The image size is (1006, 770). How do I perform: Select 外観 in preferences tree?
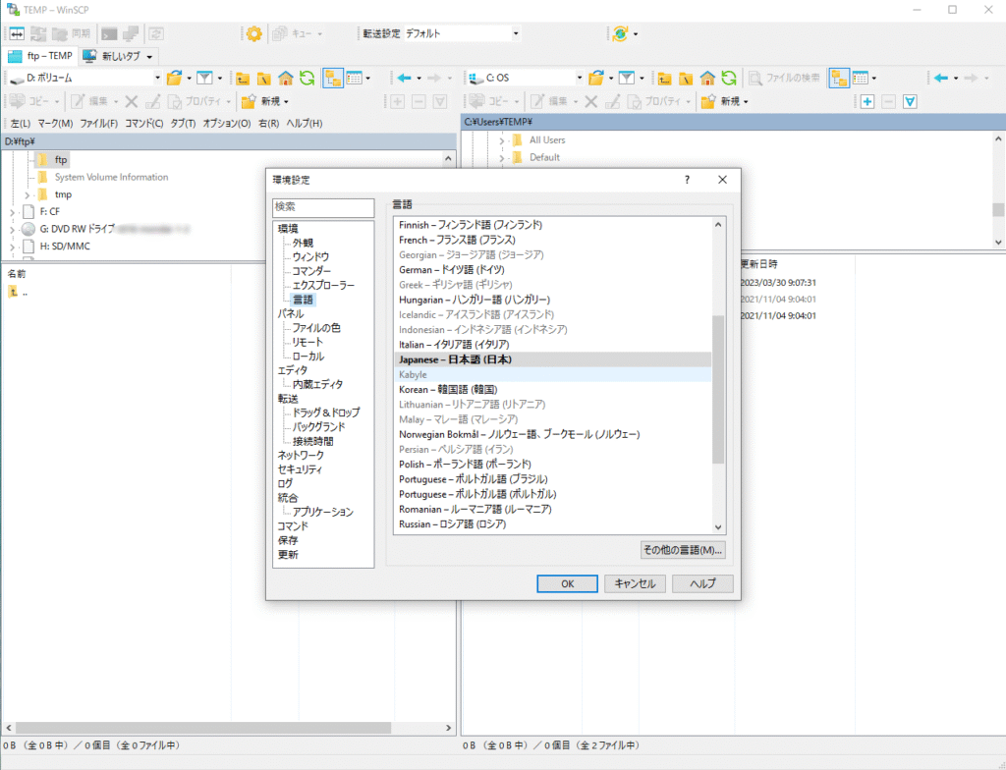tap(303, 243)
